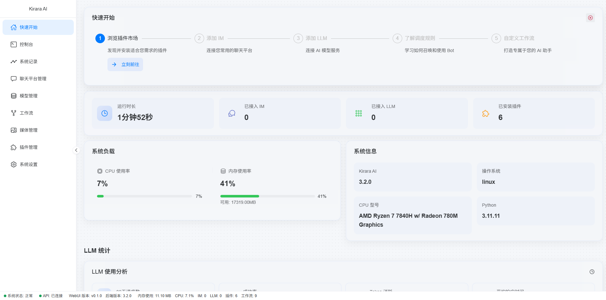Select step 4 了解调度规则

click(x=414, y=38)
